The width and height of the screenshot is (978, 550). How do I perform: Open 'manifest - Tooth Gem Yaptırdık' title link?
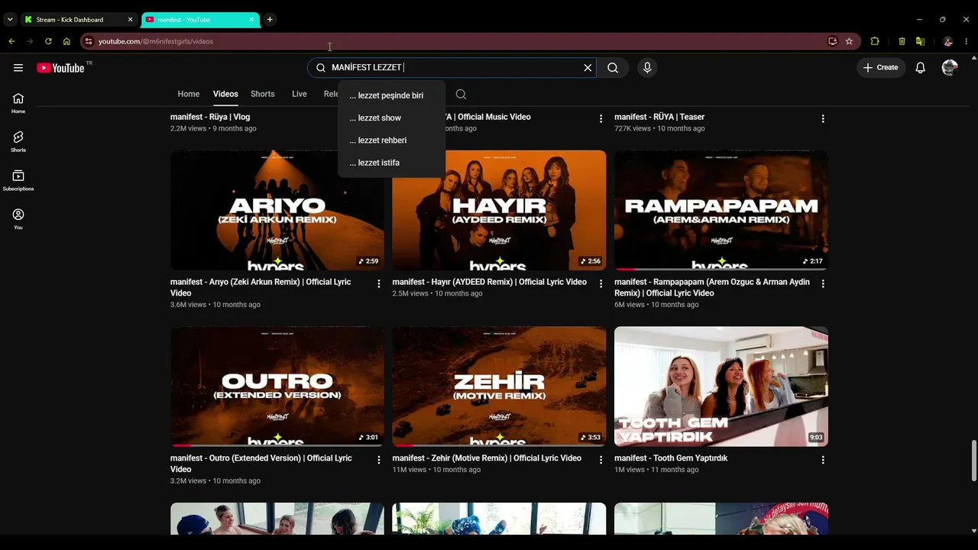point(671,458)
